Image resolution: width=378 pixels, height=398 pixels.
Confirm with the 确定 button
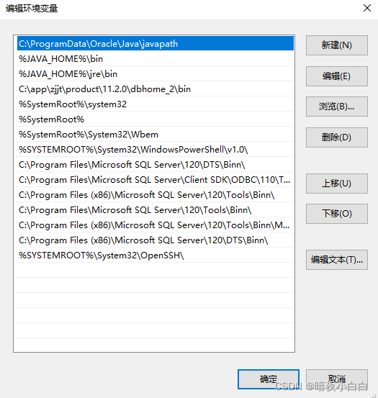[269, 379]
